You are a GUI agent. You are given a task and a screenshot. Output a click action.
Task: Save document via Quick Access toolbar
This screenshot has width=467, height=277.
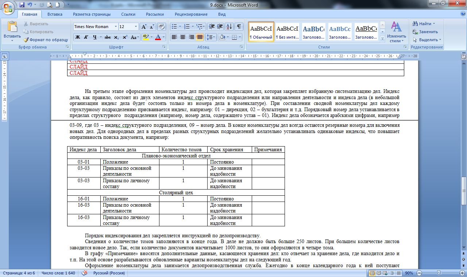(22, 5)
